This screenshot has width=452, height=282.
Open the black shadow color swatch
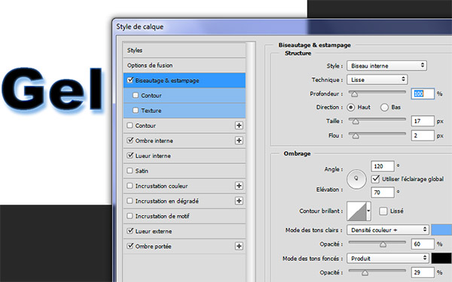pos(441,258)
